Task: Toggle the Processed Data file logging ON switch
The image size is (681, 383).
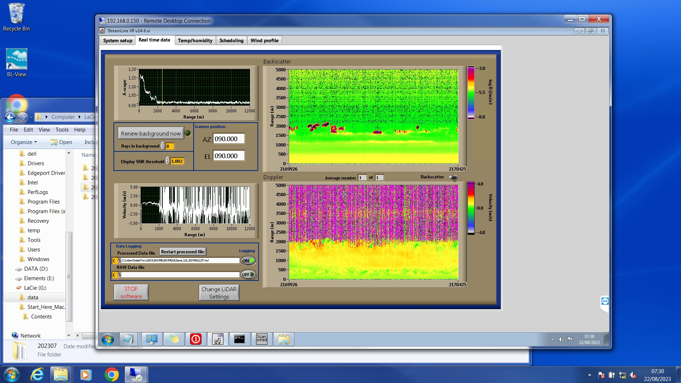Action: pos(248,261)
